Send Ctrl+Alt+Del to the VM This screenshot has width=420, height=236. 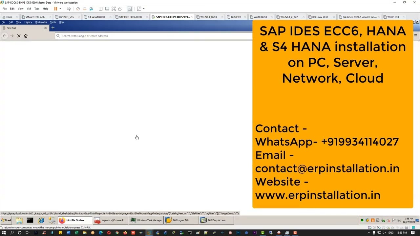[69, 9]
